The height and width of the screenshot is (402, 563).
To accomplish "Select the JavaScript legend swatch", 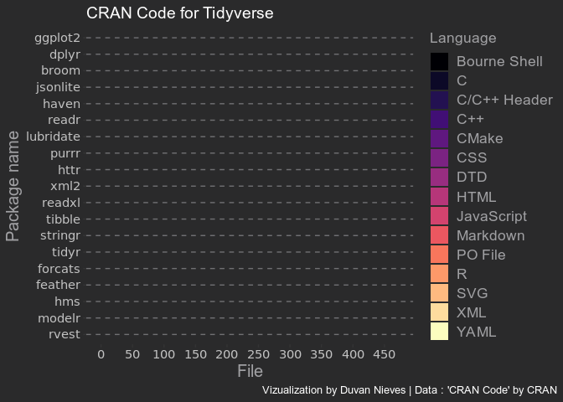I will pos(439,216).
